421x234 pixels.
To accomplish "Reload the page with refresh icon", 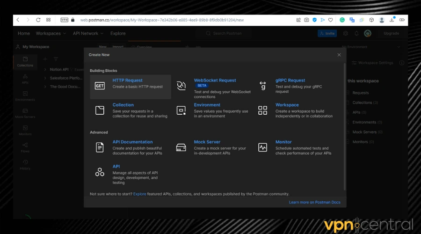I will click(x=38, y=20).
